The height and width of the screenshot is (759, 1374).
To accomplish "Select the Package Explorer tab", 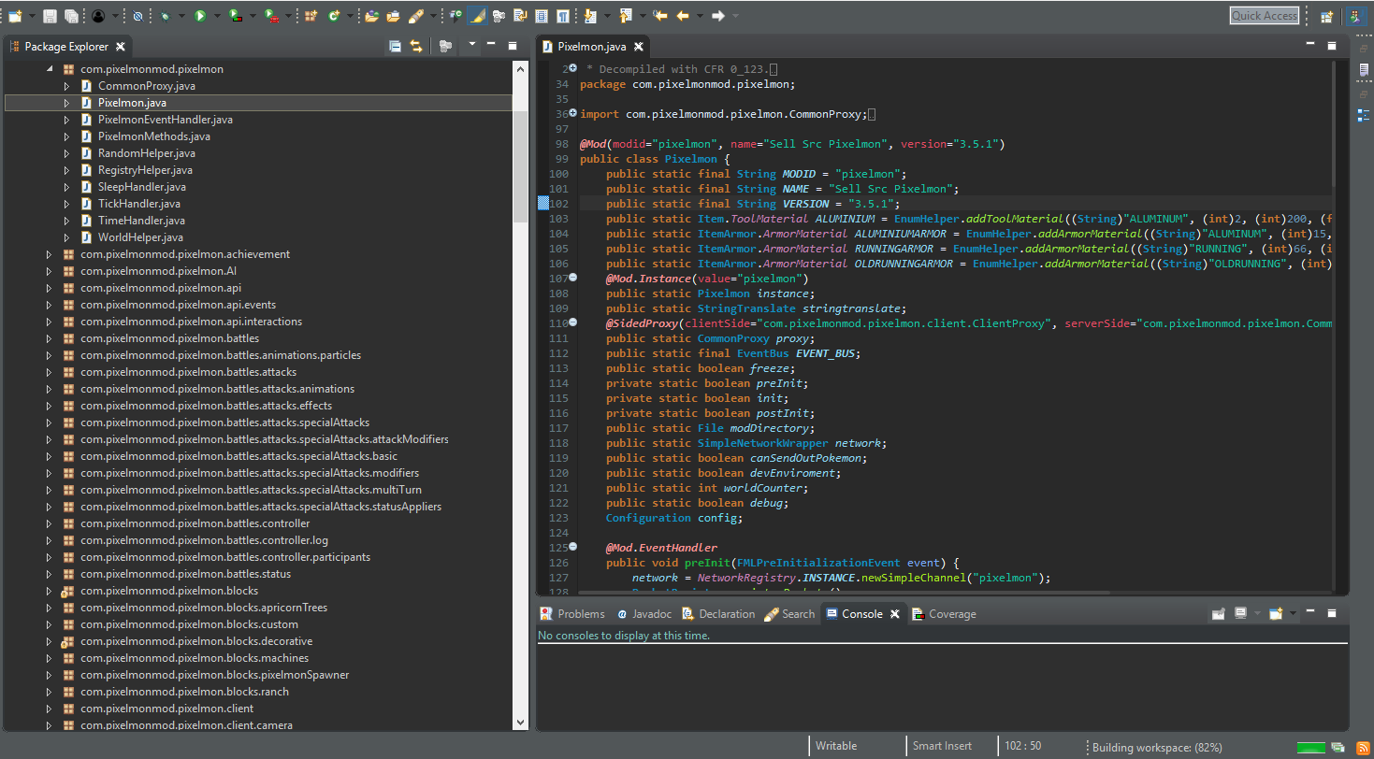I will [x=65, y=46].
